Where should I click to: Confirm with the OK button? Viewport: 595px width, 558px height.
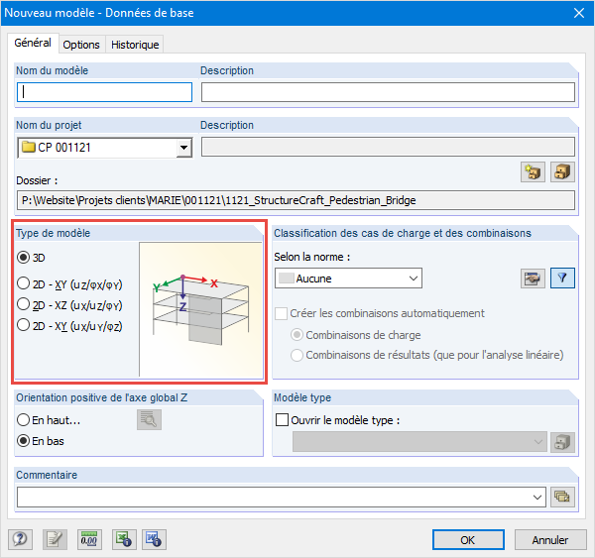468,540
